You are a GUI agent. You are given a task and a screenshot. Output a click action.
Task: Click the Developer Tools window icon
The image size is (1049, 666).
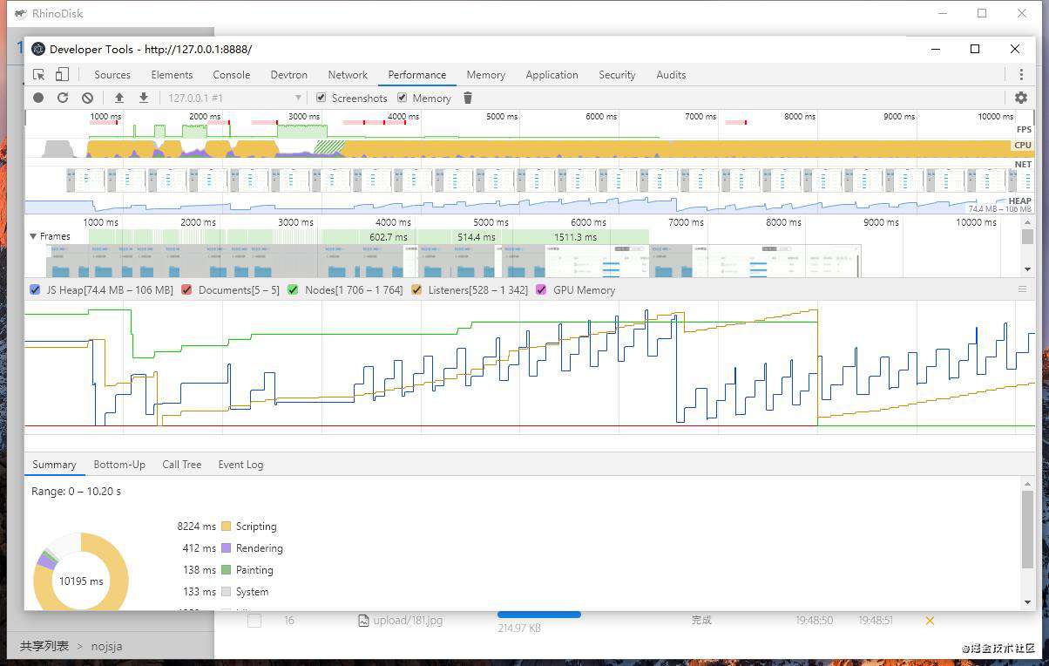(x=38, y=49)
